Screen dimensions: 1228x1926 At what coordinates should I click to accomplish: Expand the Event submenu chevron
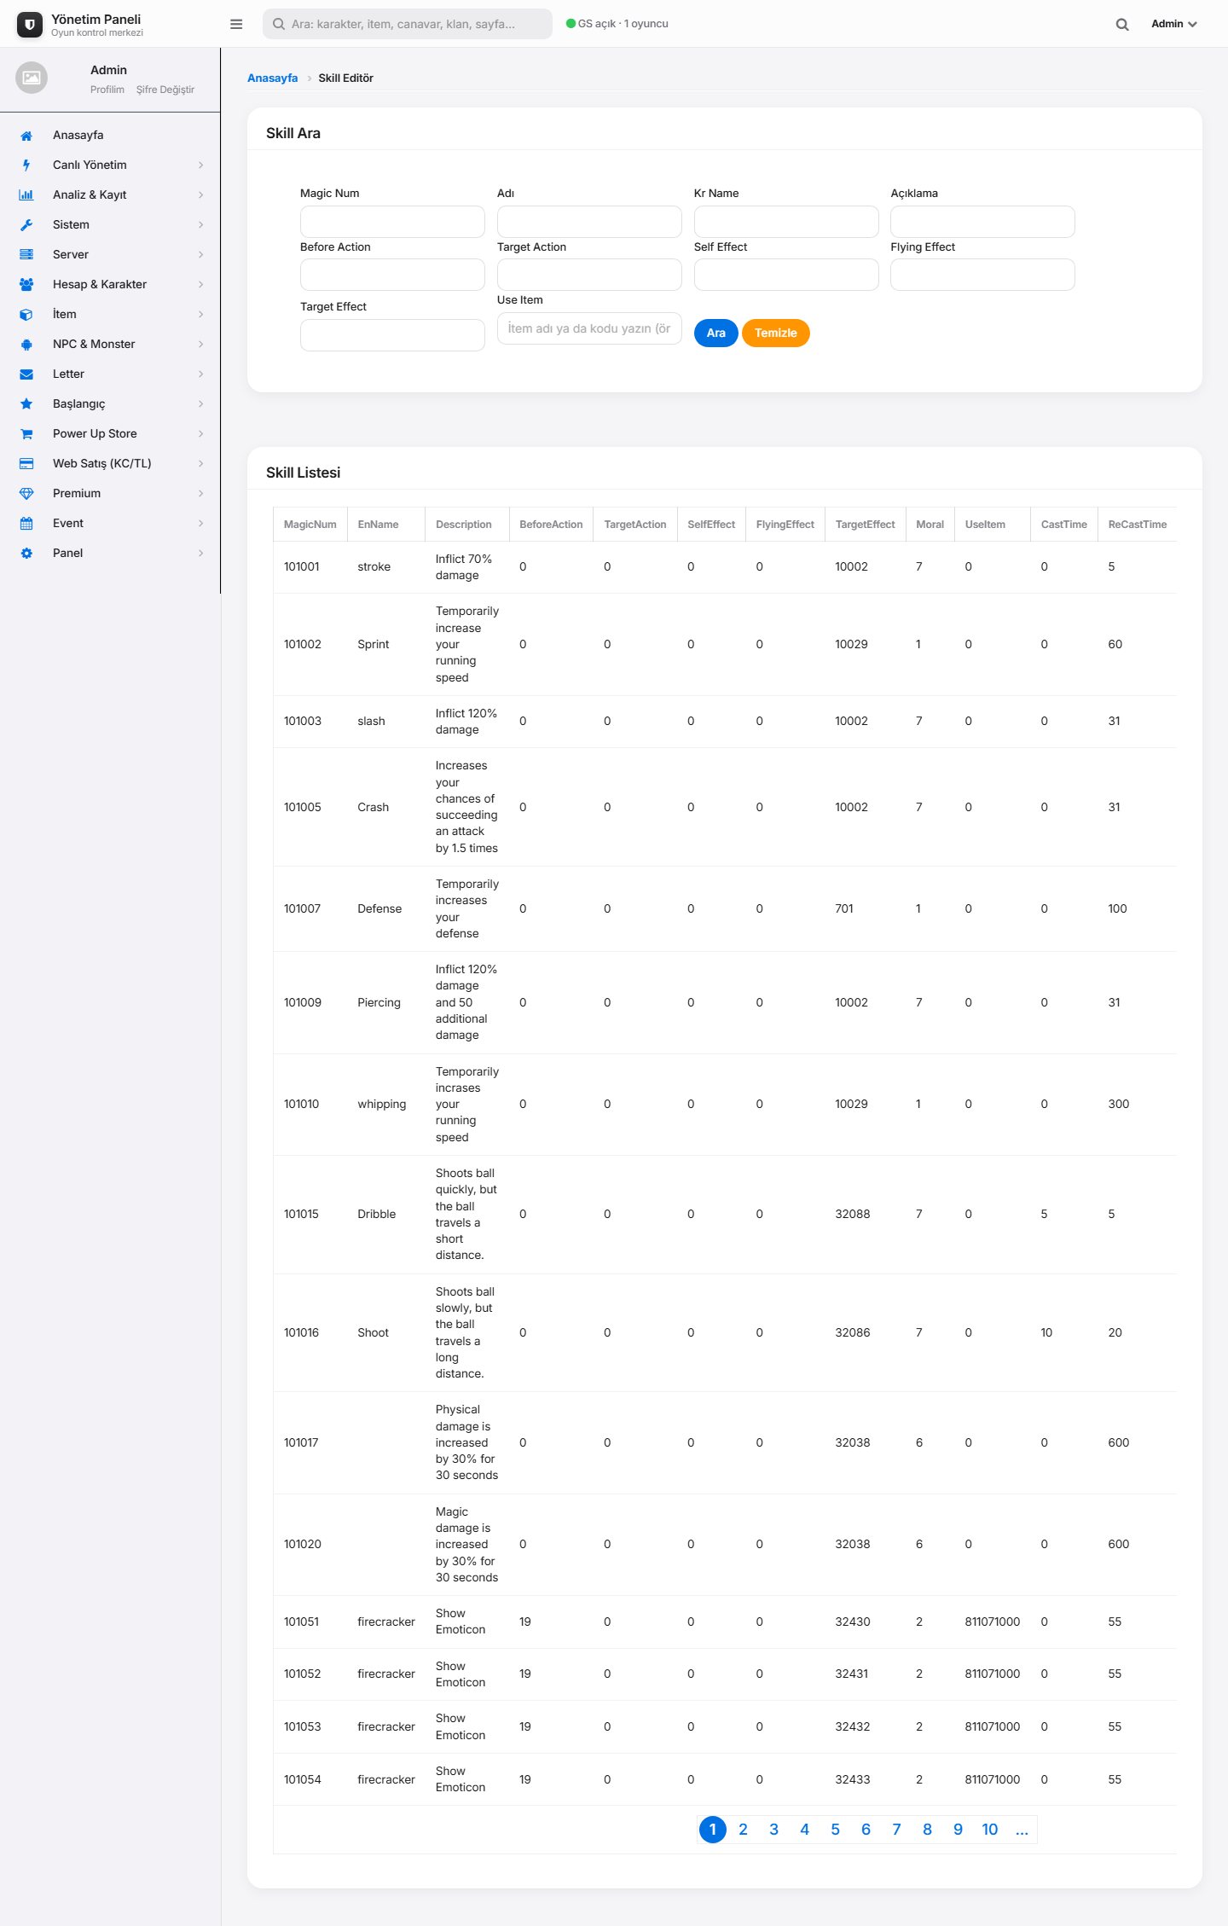pyautogui.click(x=201, y=524)
